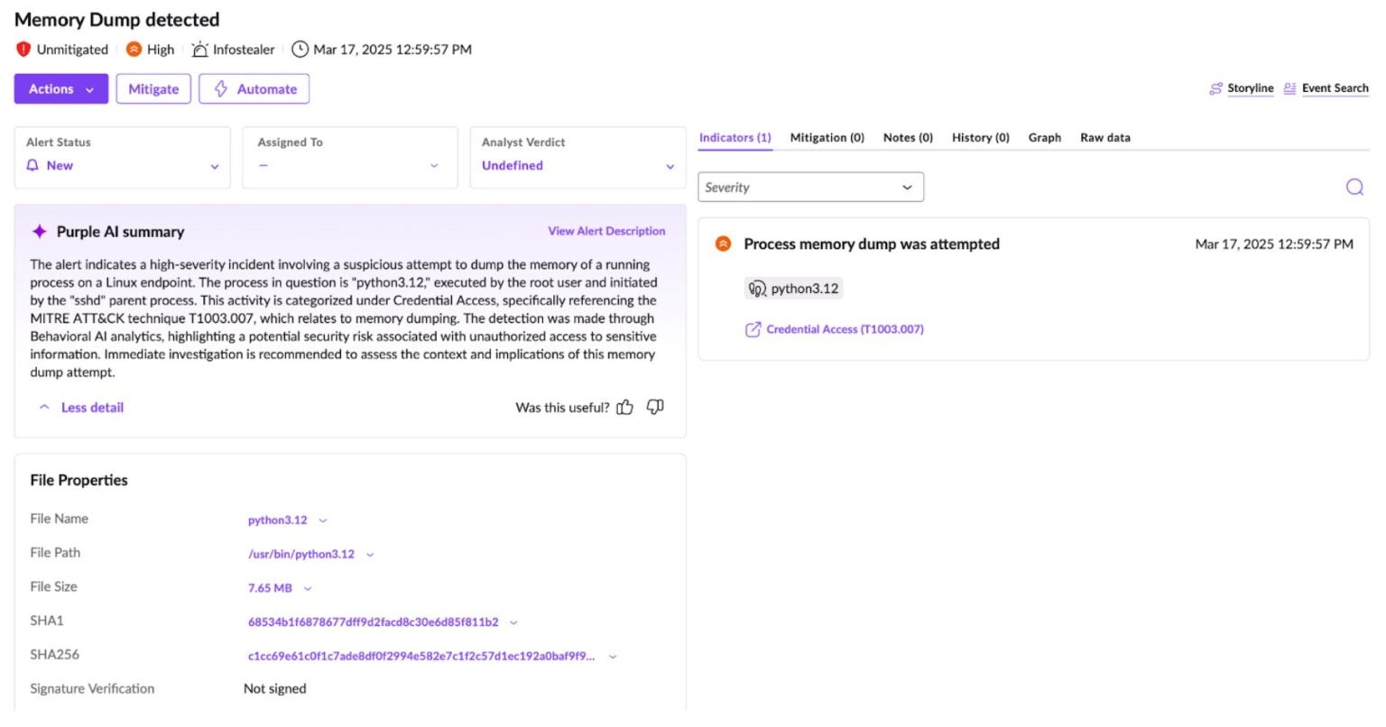The width and height of the screenshot is (1386, 727).
Task: Click the Storyline icon
Action: 1215,88
